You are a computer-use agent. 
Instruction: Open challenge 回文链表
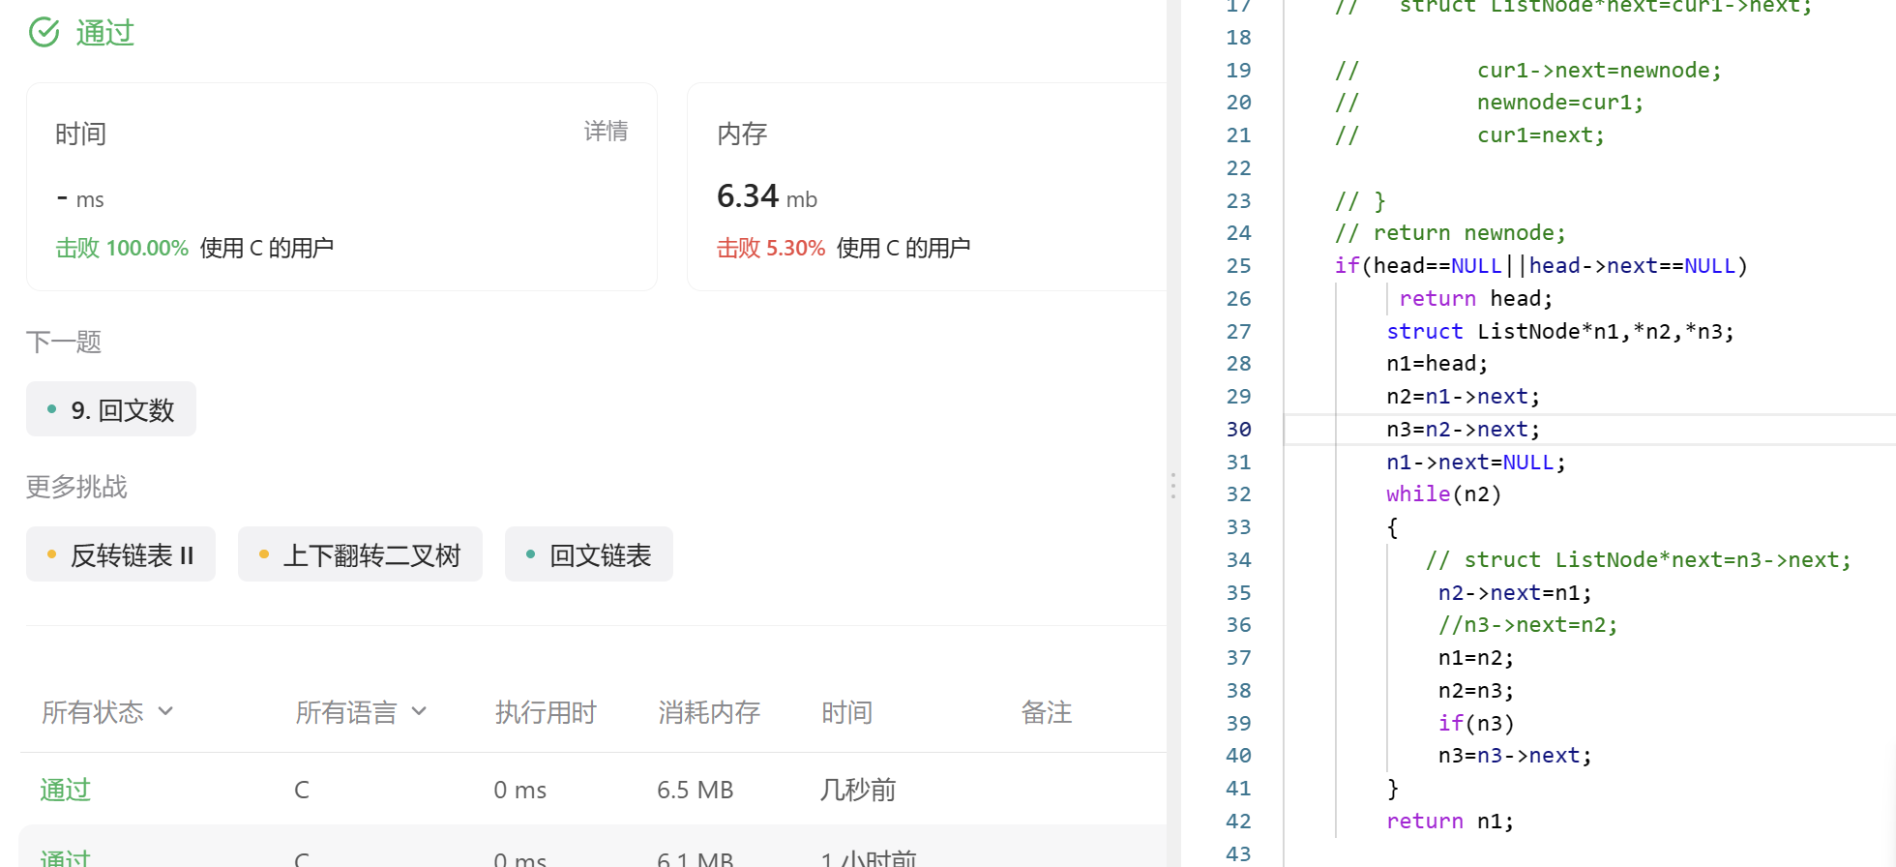pyautogui.click(x=588, y=554)
